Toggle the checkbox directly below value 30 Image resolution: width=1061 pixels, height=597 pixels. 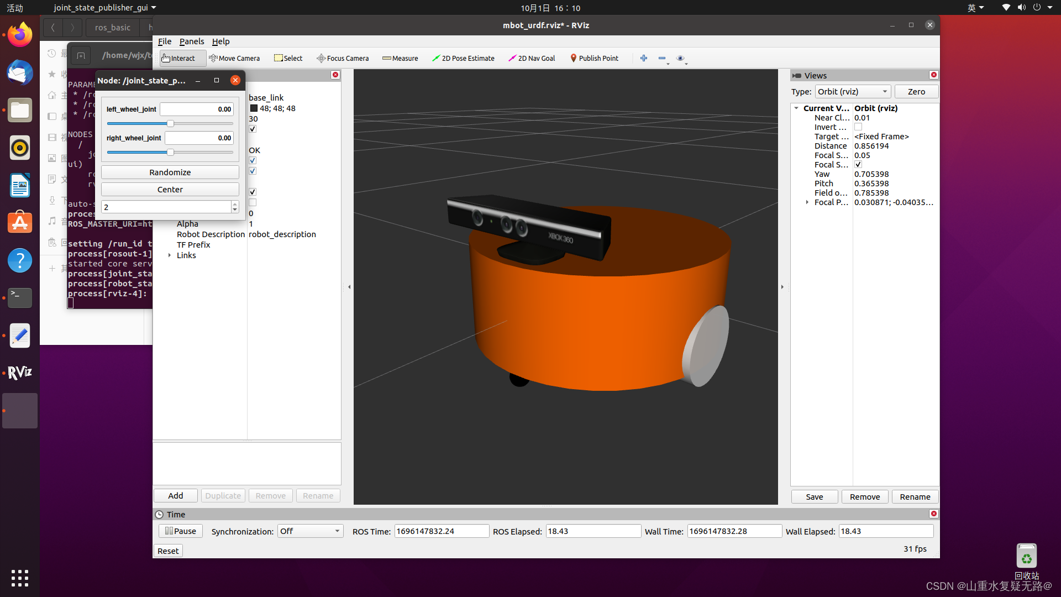tap(253, 129)
